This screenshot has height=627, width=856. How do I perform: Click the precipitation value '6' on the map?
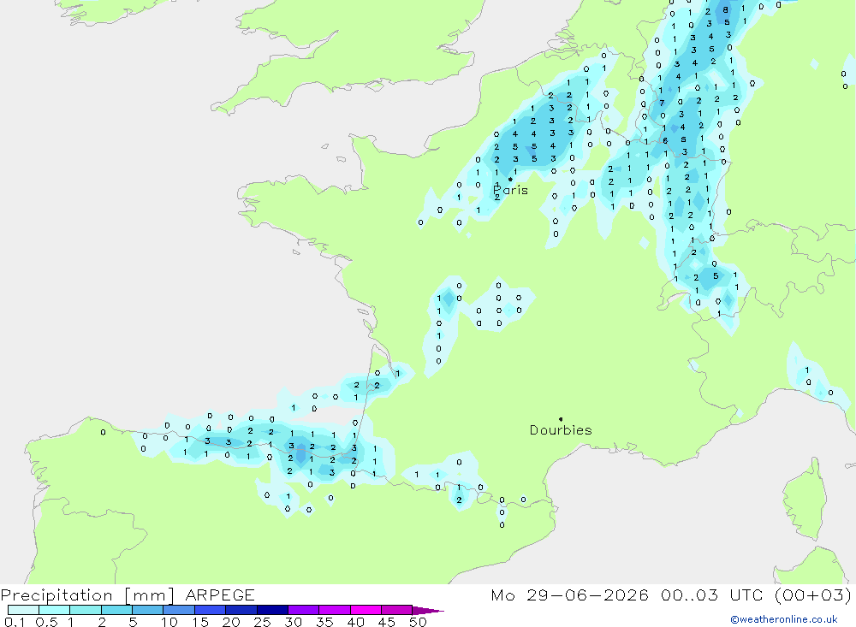click(665, 141)
